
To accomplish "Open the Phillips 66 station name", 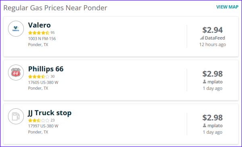I will [x=46, y=69].
